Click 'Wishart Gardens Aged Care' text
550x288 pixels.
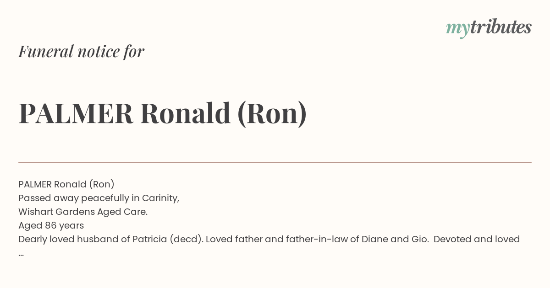click(83, 212)
